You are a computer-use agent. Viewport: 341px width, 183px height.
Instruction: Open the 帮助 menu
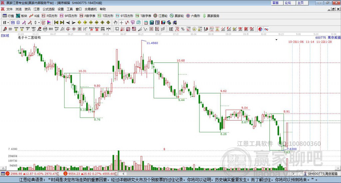coord(103,9)
